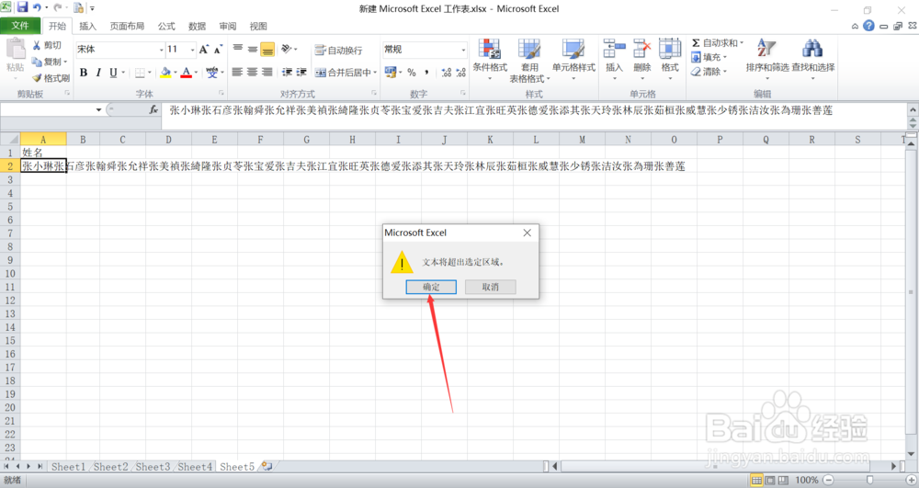Switch to the Sheet3 worksheet tab
Screen dimensions: 919x488
pyautogui.click(x=153, y=466)
